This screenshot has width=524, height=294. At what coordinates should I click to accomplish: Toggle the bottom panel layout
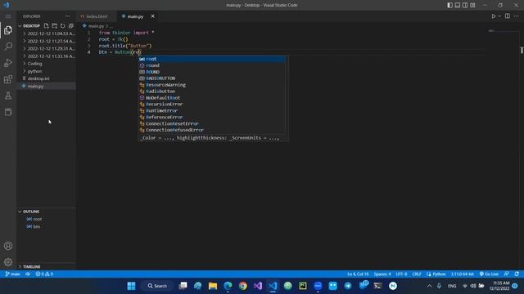click(458, 5)
